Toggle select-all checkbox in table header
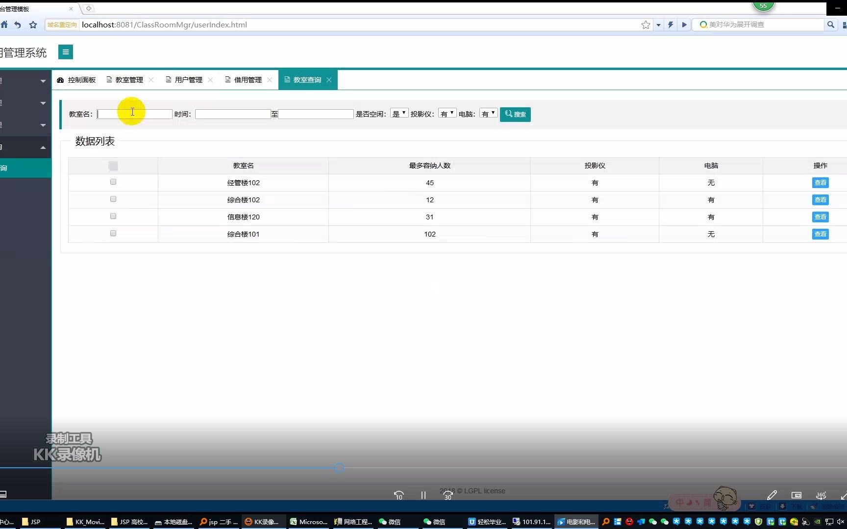The height and width of the screenshot is (529, 847). 113,166
